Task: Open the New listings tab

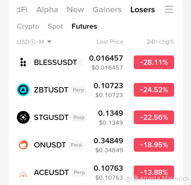Action: (76, 10)
